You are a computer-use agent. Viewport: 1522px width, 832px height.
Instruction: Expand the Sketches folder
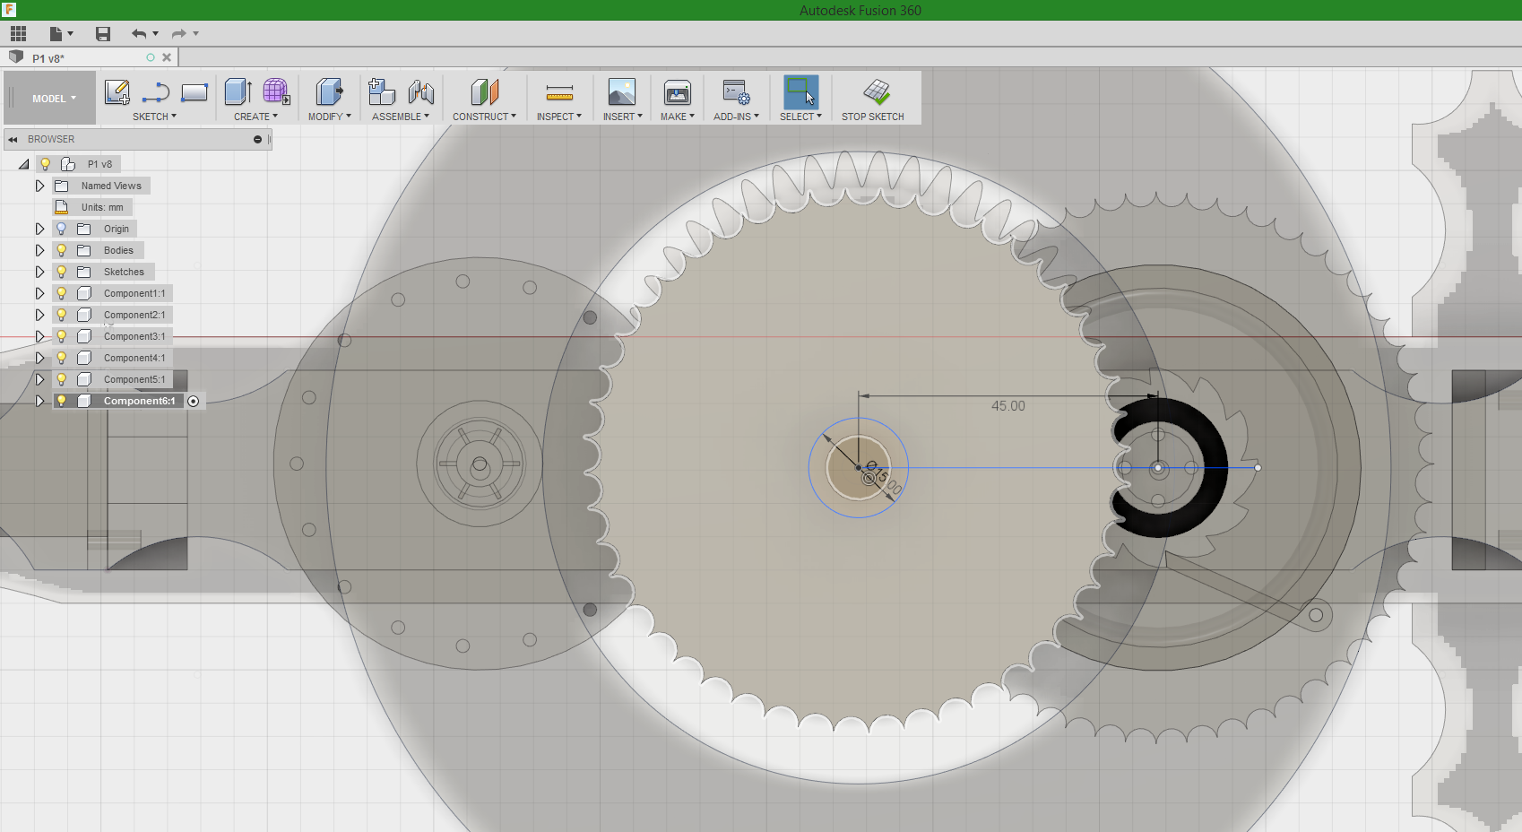tap(39, 272)
